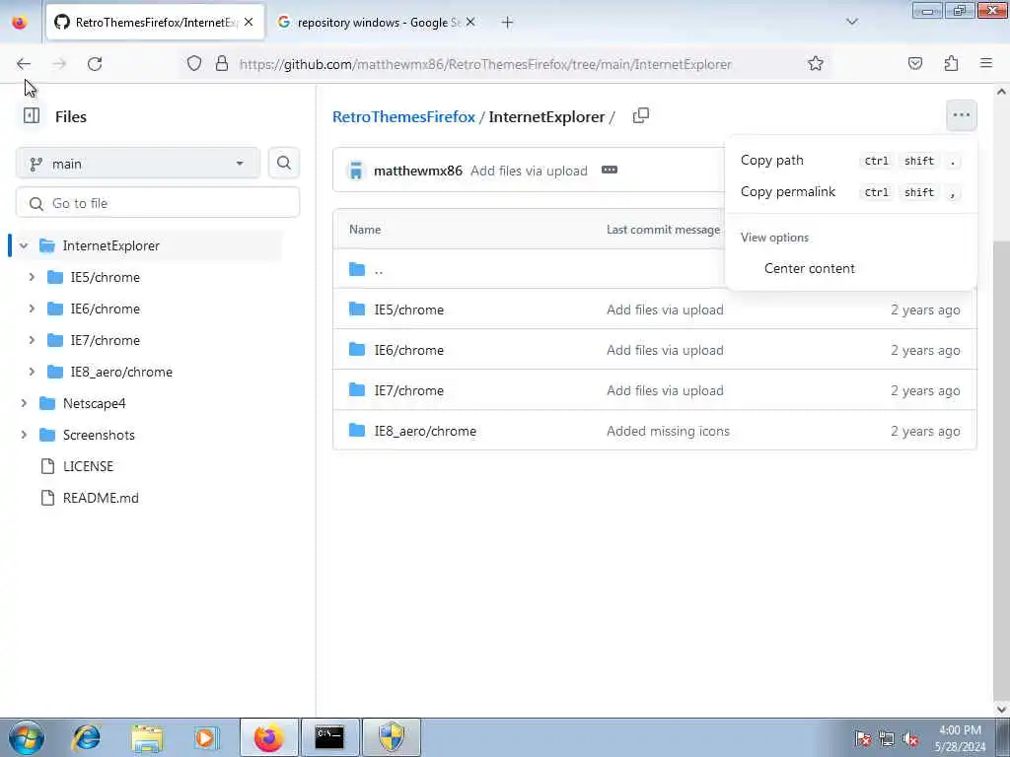The height and width of the screenshot is (757, 1010).
Task: Expand IE5/chrome in the file tree
Action: [32, 277]
